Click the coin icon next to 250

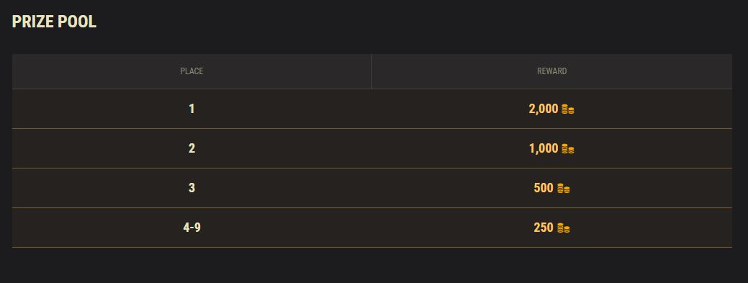(x=564, y=228)
